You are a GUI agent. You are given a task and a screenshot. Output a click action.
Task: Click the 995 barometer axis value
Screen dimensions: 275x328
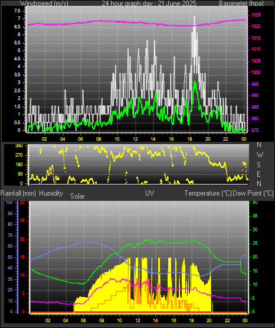(x=255, y=84)
